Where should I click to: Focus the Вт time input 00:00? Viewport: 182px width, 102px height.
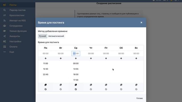pos(61,54)
